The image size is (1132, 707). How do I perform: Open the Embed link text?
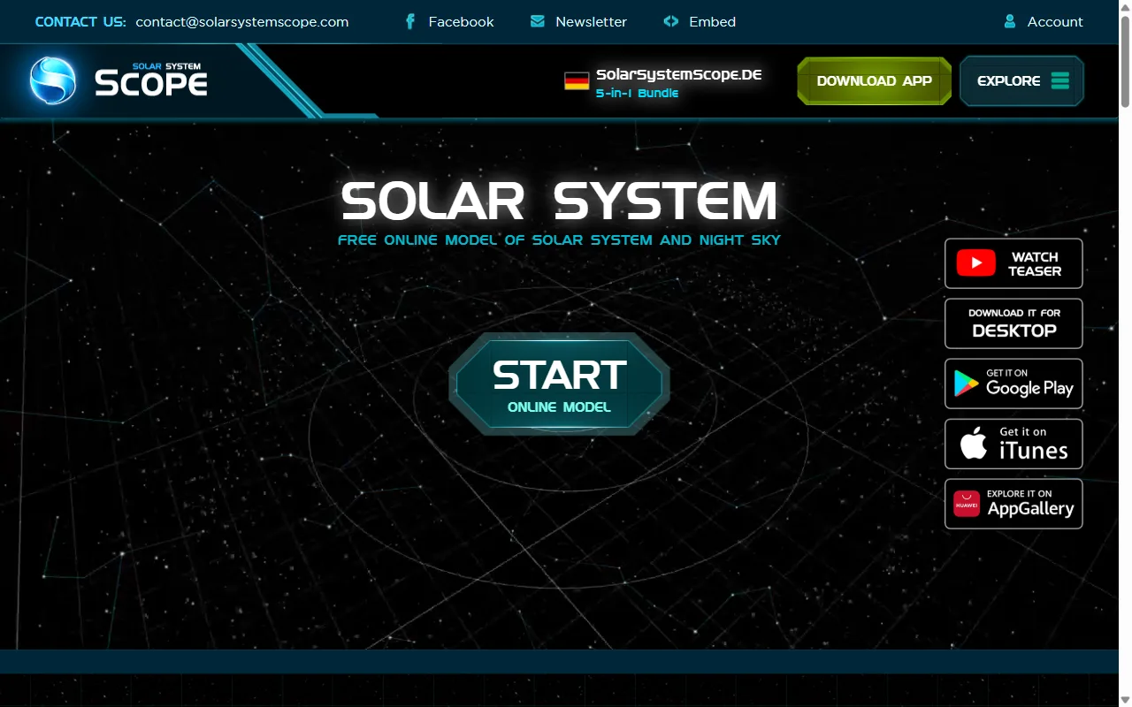[712, 21]
